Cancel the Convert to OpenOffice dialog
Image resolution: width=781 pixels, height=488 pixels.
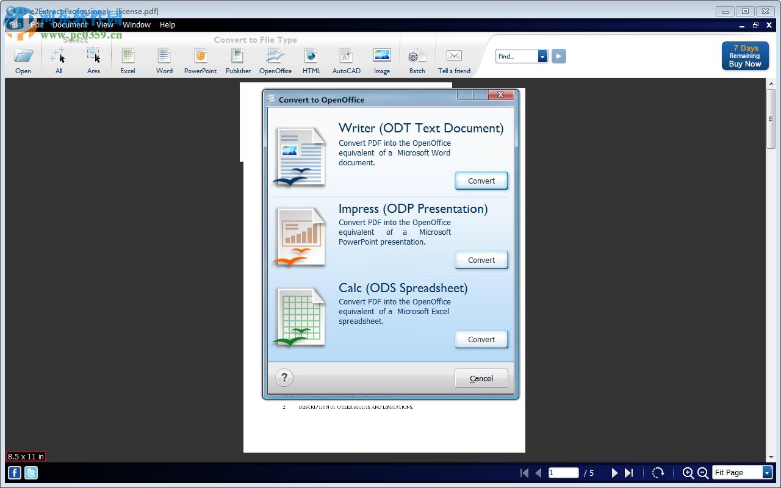coord(481,378)
